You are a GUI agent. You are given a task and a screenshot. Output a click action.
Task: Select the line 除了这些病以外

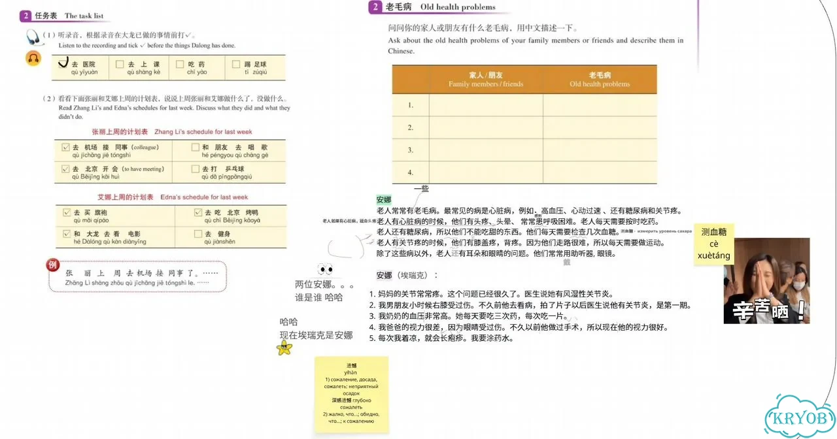click(x=496, y=253)
